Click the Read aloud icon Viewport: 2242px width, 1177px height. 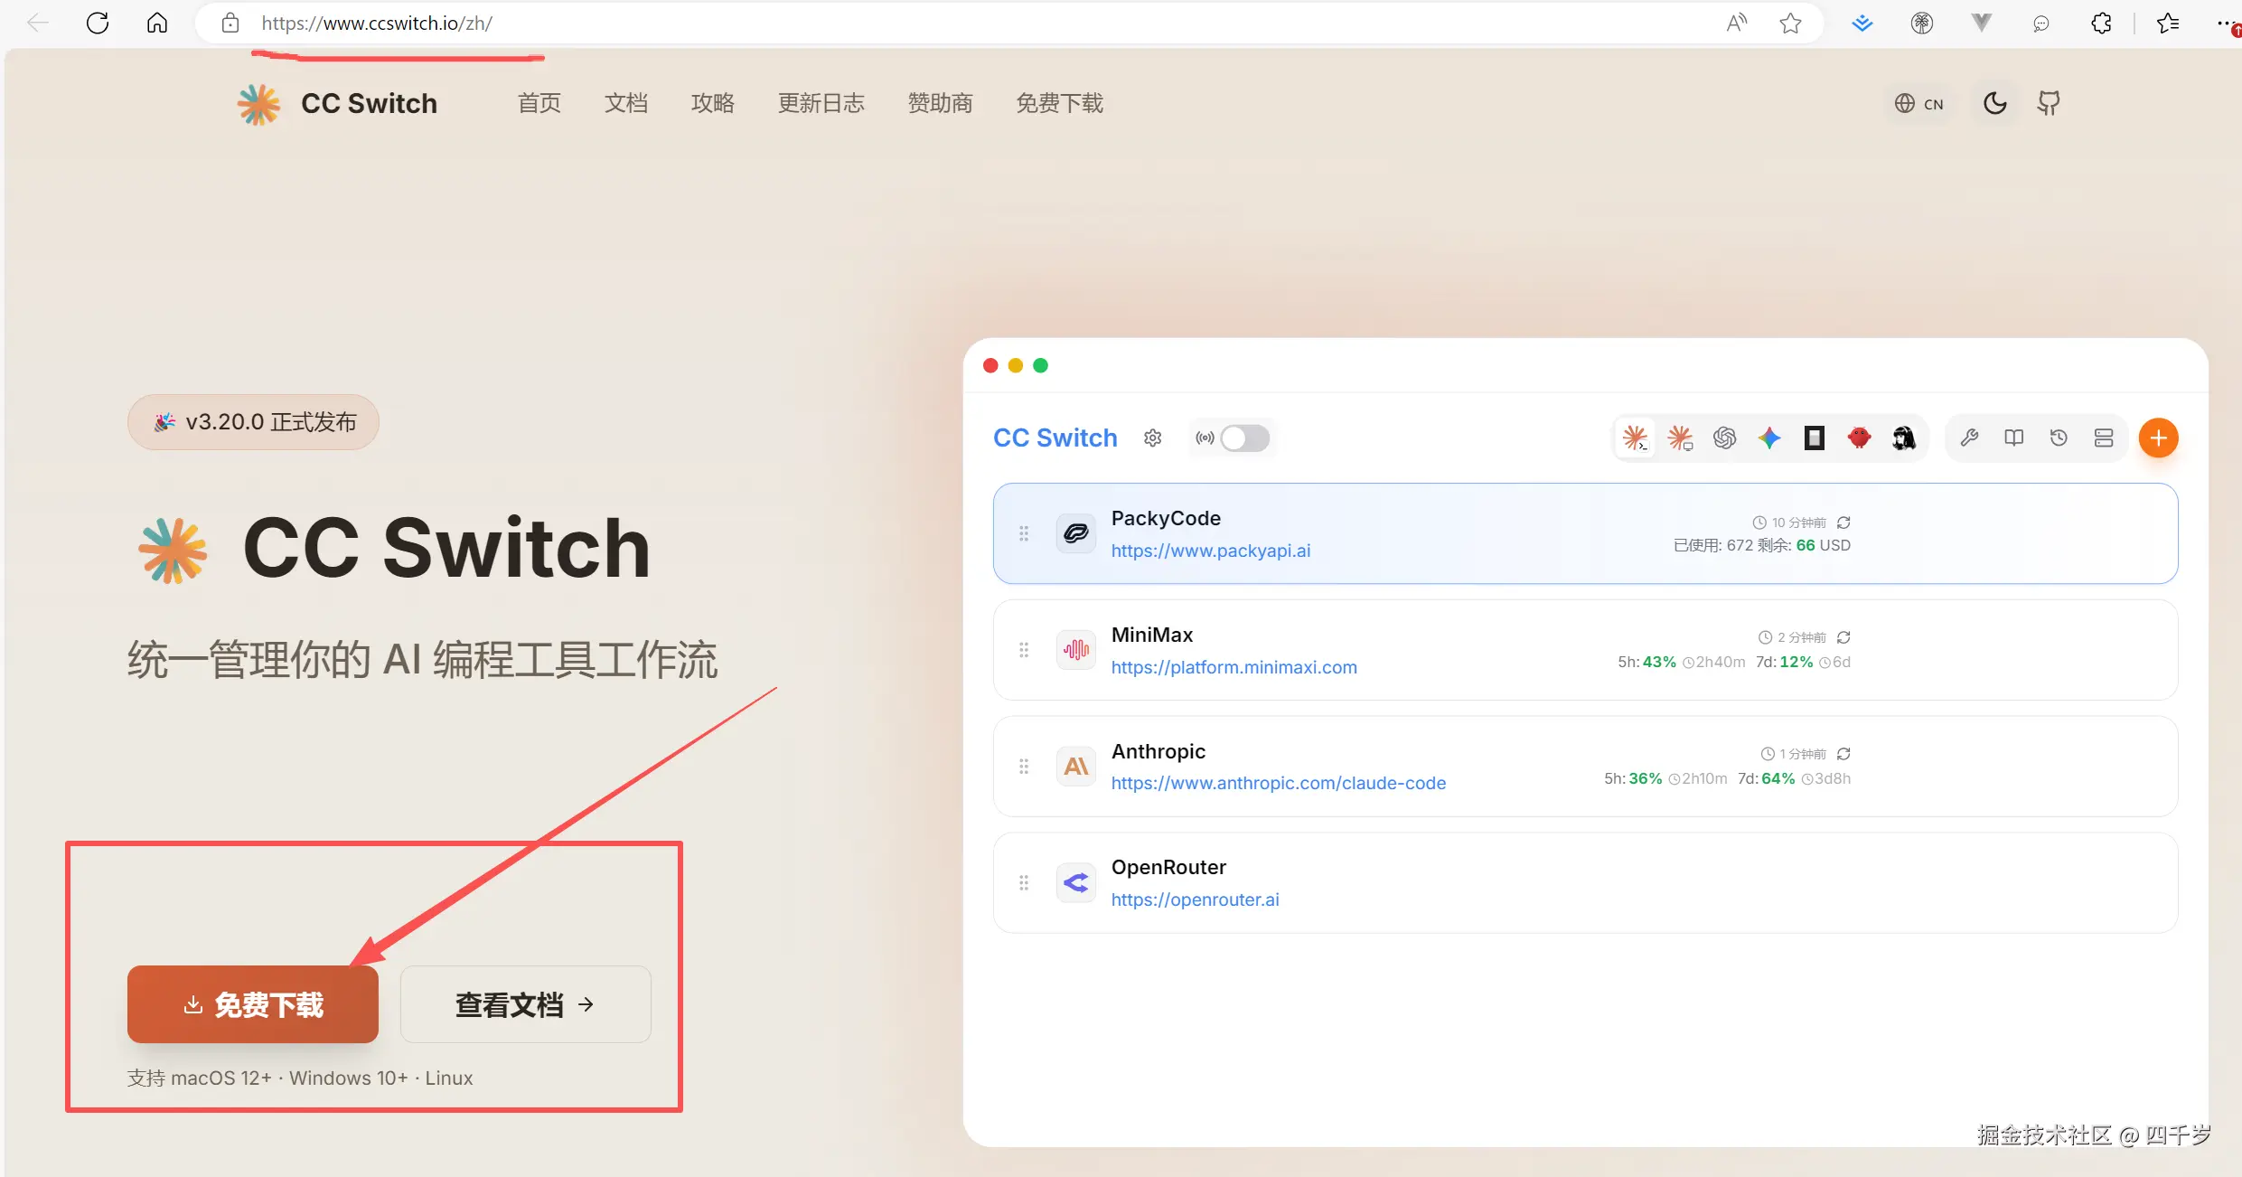[x=1736, y=24]
